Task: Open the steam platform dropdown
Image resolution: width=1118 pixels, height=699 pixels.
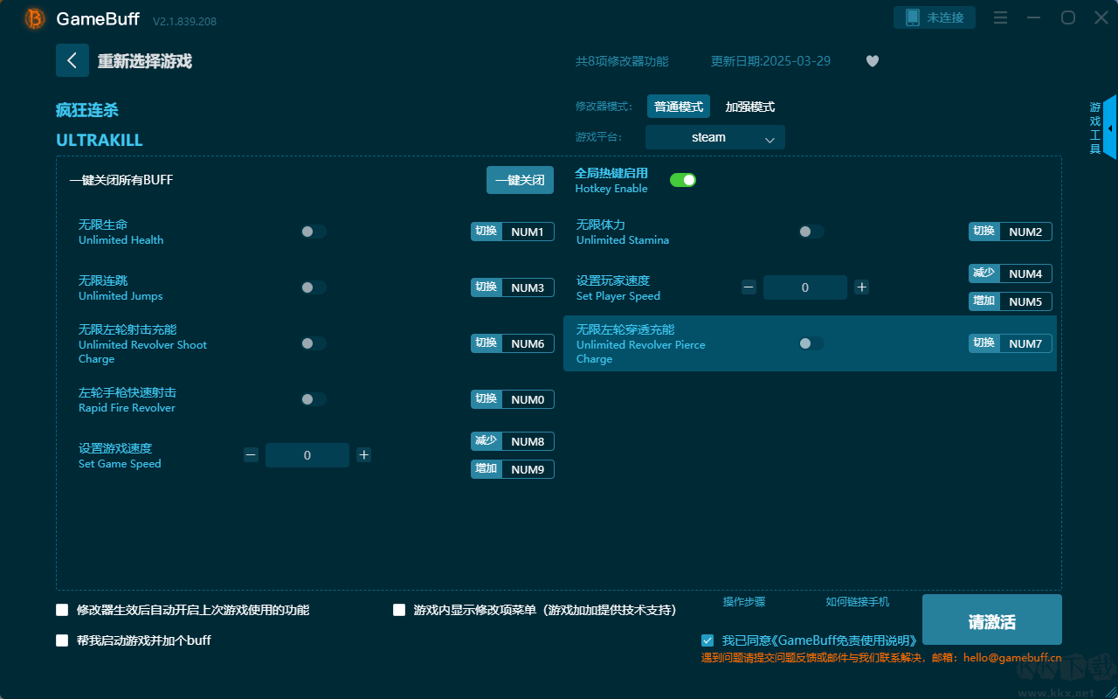Action: point(714,137)
